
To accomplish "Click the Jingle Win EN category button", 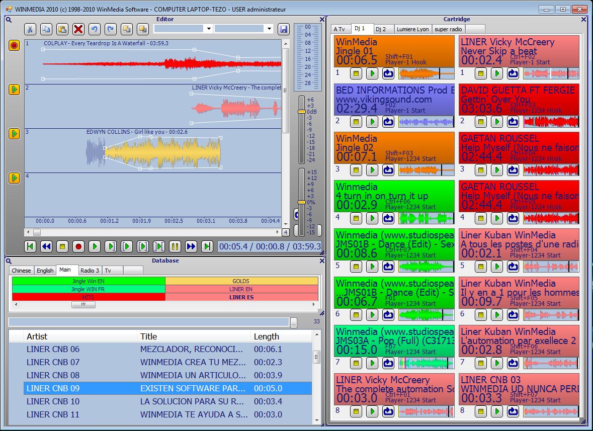I will [x=89, y=281].
